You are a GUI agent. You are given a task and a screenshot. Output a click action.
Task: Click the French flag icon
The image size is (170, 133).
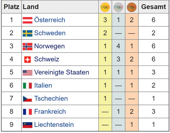[27, 112]
